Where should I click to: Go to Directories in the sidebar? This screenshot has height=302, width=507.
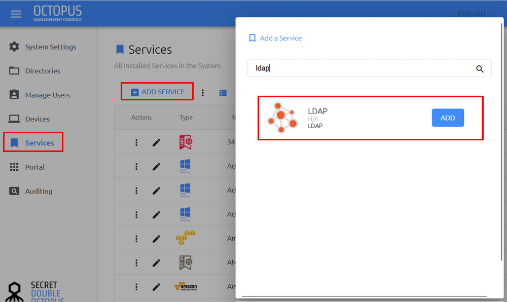coord(34,71)
